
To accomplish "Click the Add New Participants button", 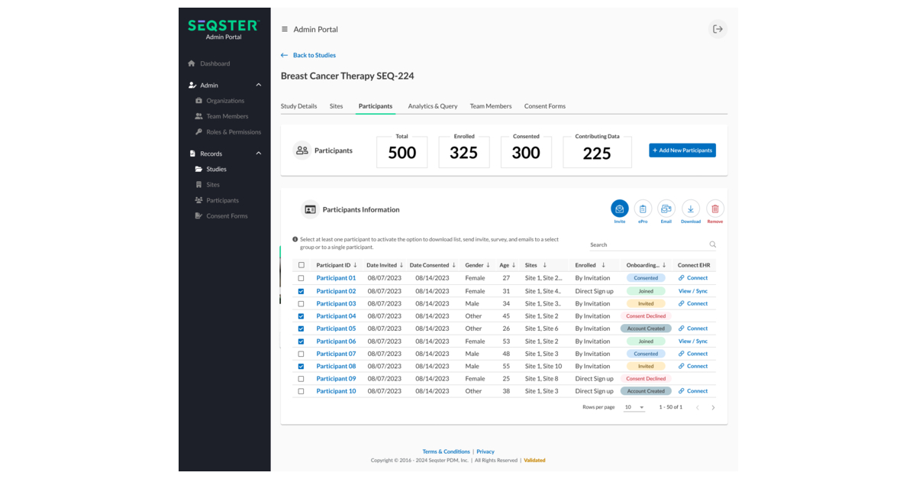I will [x=682, y=150].
